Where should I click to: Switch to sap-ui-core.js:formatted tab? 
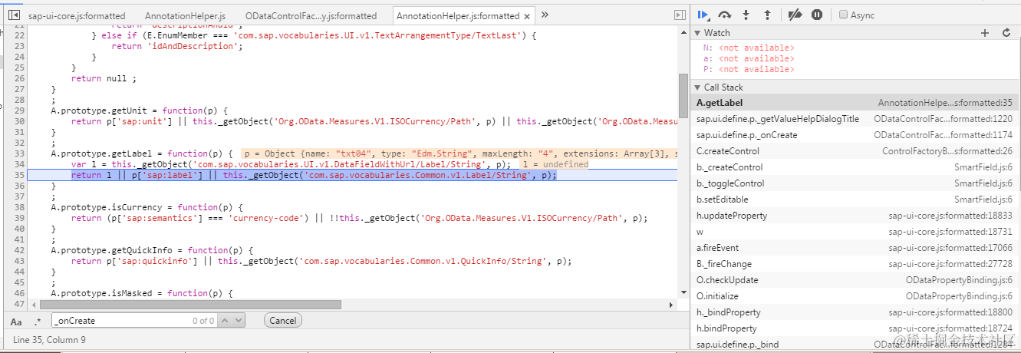click(76, 15)
